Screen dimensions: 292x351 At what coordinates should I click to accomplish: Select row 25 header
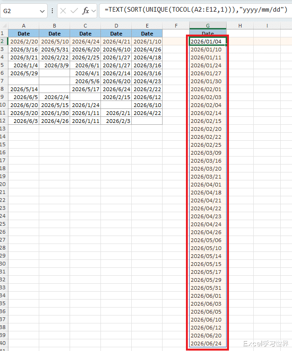(3, 224)
